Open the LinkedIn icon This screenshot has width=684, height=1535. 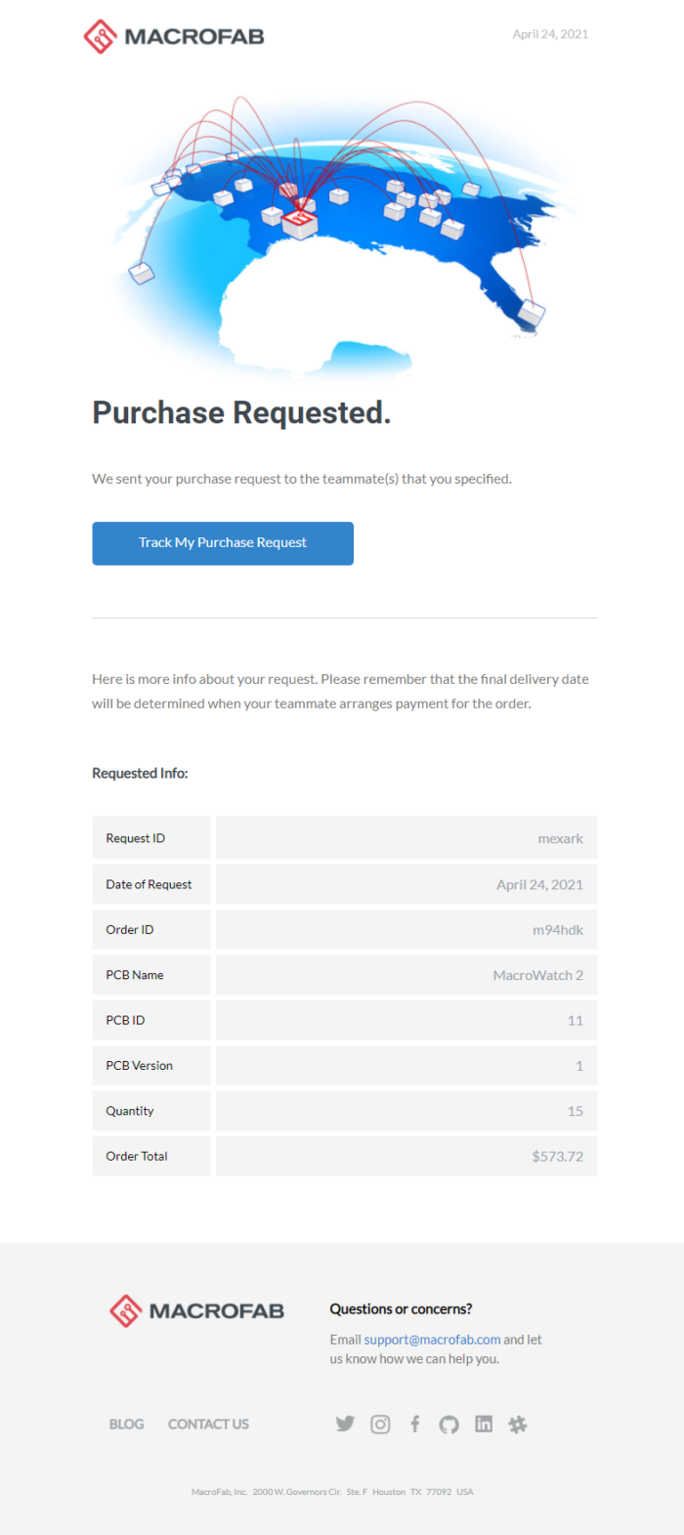click(484, 1424)
